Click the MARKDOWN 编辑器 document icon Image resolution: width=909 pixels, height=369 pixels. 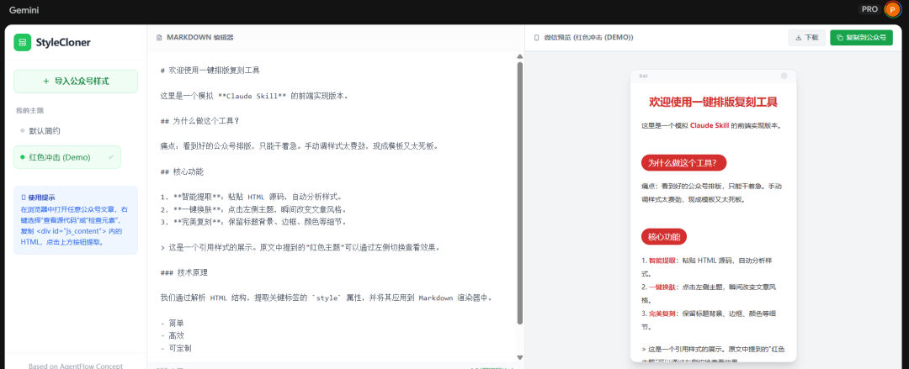coord(159,38)
